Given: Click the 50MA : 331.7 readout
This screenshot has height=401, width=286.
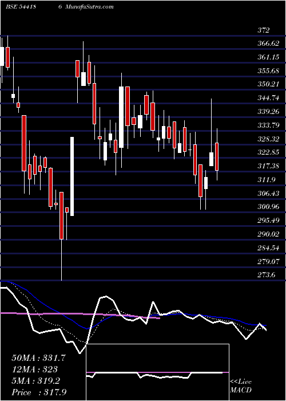Looking at the screenshot, I should click(x=39, y=358).
